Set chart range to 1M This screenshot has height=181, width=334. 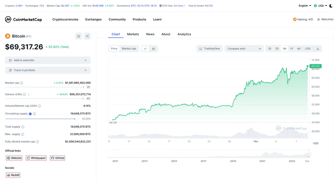[x=284, y=49]
